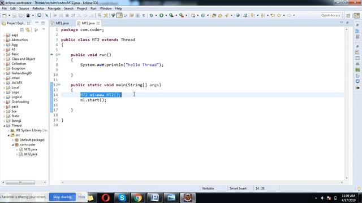Click the Suspend debug icon

[61, 15]
